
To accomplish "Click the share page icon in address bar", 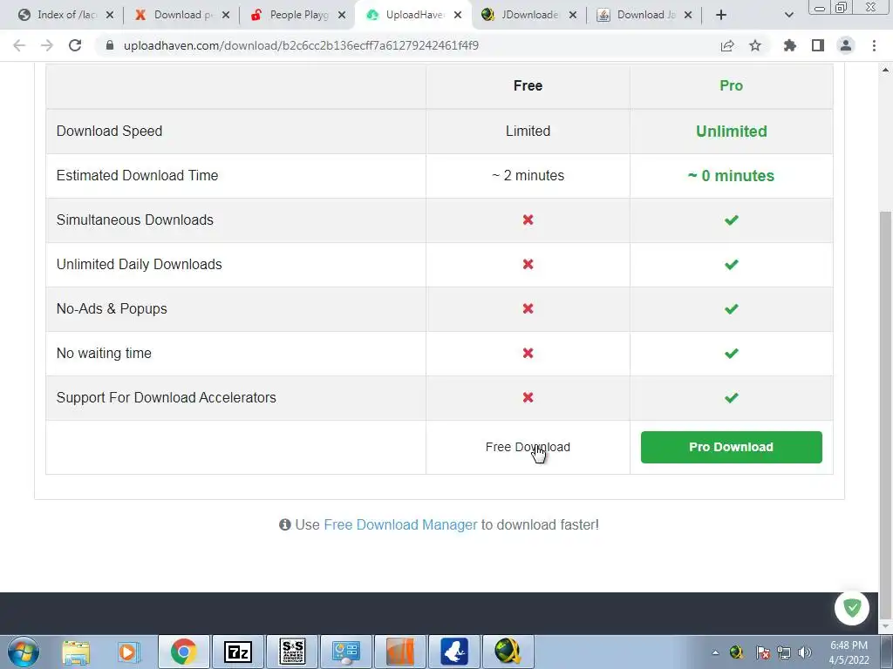I will tap(727, 45).
